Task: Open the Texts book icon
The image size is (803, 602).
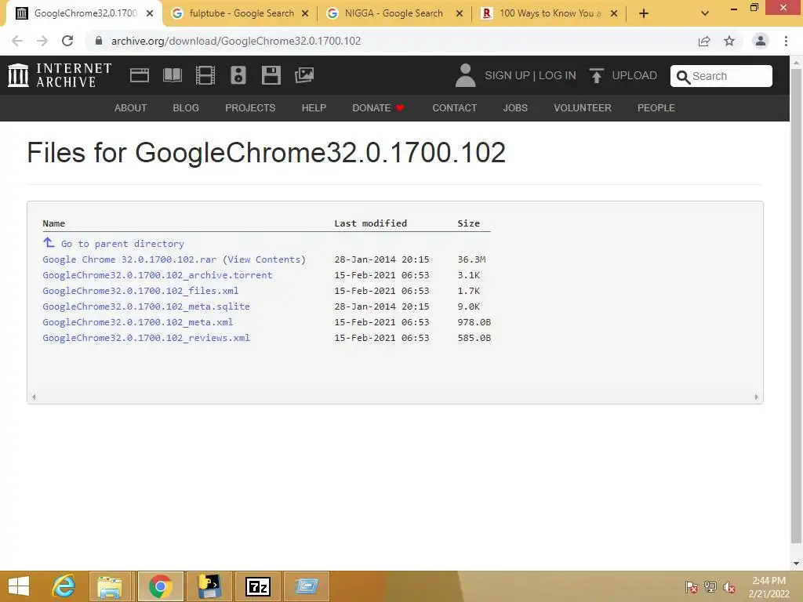Action: click(172, 75)
